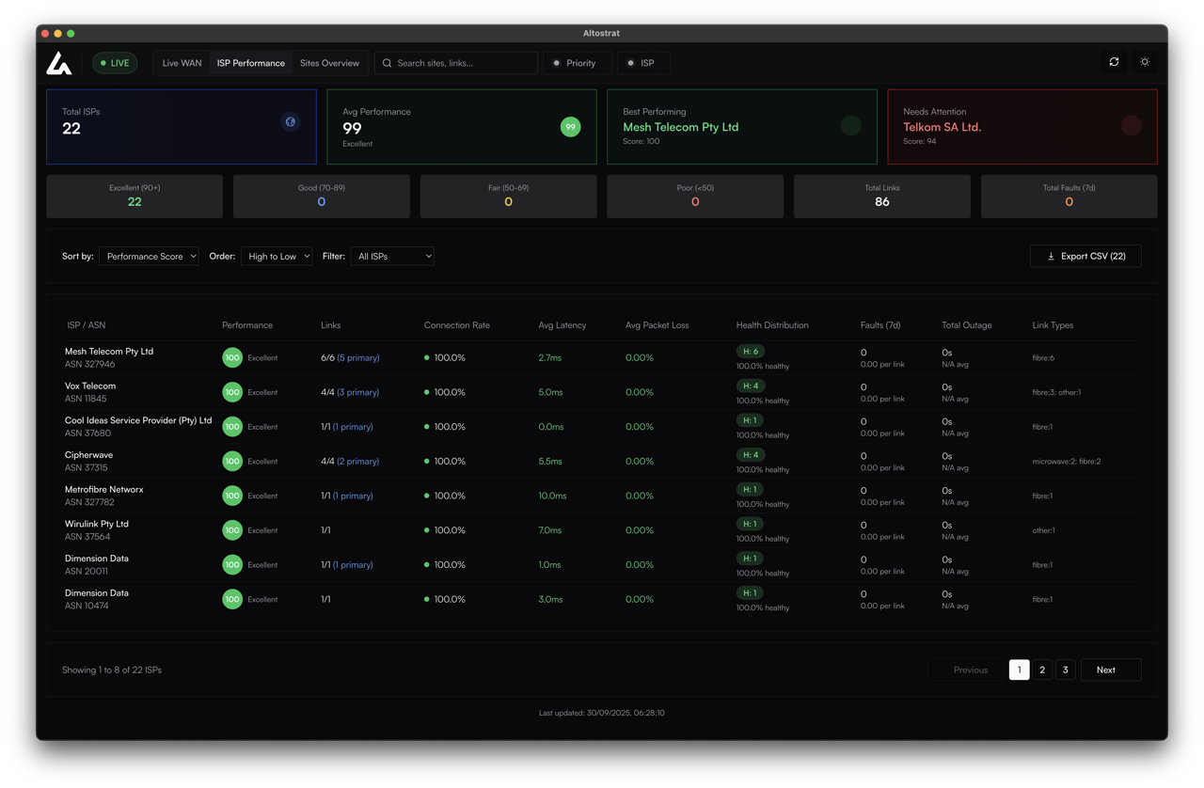The height and width of the screenshot is (788, 1204).
Task: Click the Total Links summary tile
Action: click(882, 196)
